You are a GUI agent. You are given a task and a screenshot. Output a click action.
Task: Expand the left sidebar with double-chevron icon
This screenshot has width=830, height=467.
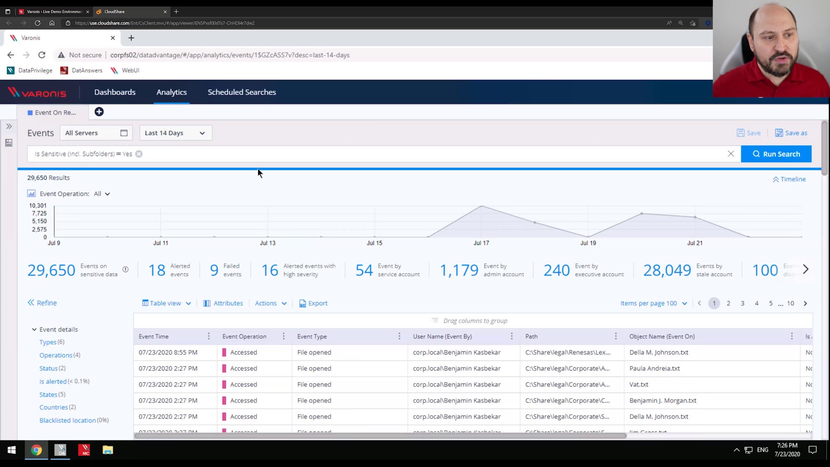(9, 126)
